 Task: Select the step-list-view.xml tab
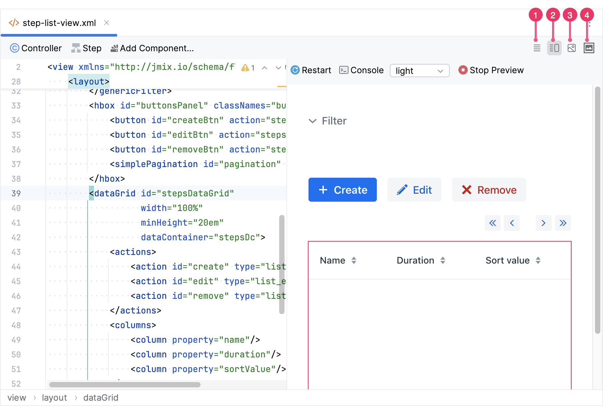pos(59,23)
